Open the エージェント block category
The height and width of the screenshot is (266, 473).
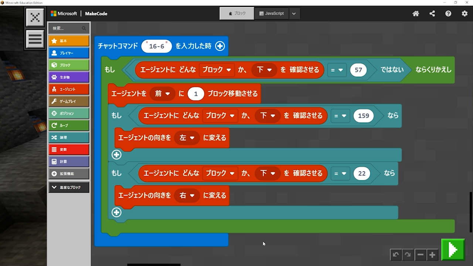[x=69, y=89]
